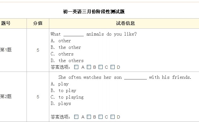This screenshot has width=199, height=122.
Task: Click the question text 'What animals do you like?'
Action: (94, 34)
